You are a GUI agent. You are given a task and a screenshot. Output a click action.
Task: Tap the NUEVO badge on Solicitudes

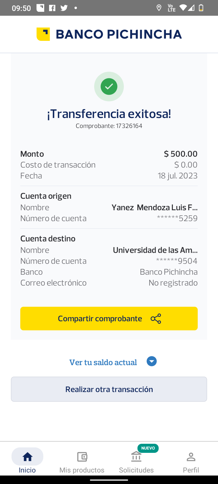148,448
